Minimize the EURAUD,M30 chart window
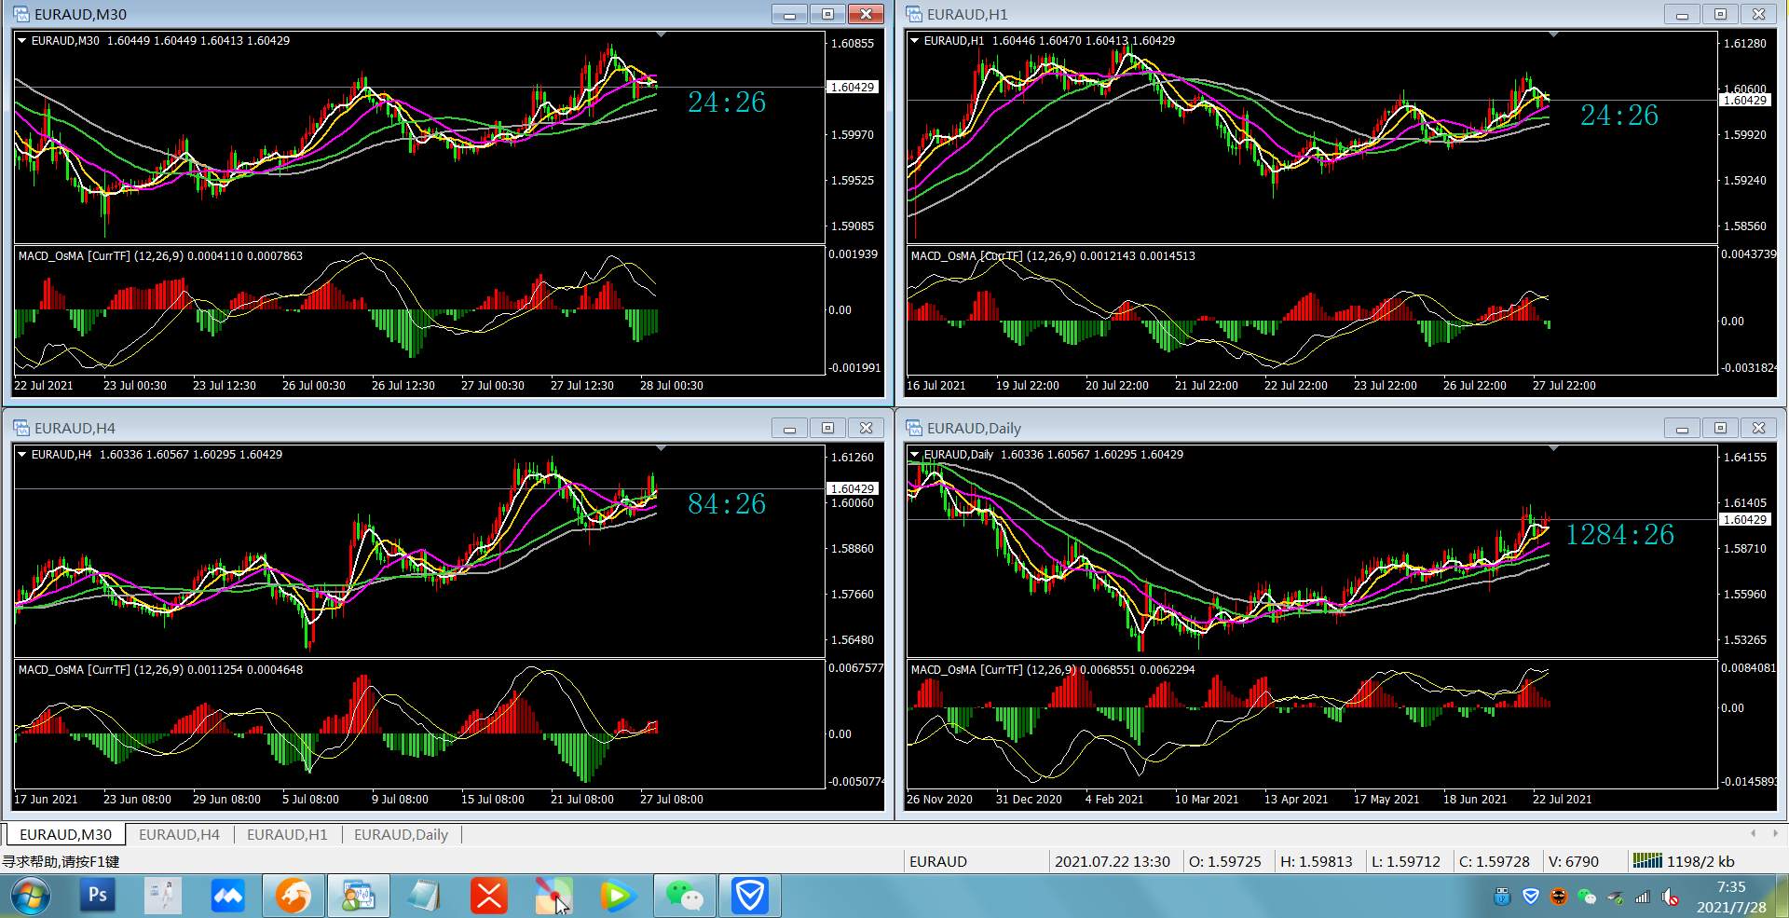 pos(789,14)
